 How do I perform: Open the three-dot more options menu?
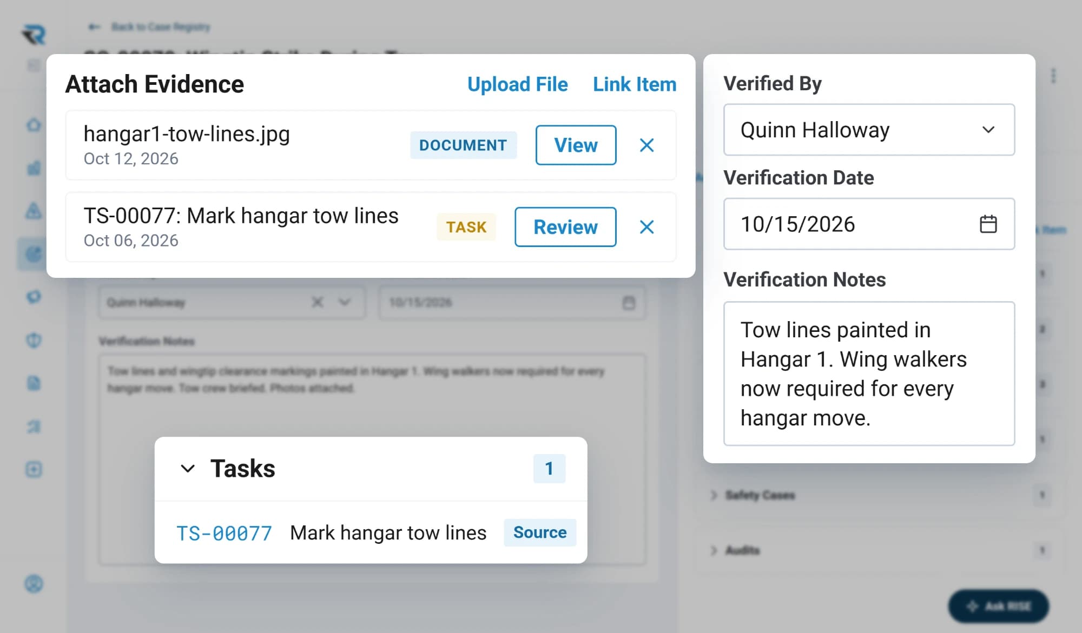pyautogui.click(x=1053, y=76)
